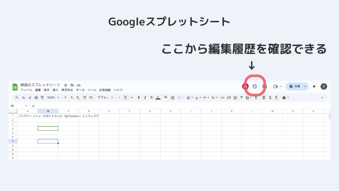Format cell as percent
Screen dimensions: 339x191
[71, 98]
